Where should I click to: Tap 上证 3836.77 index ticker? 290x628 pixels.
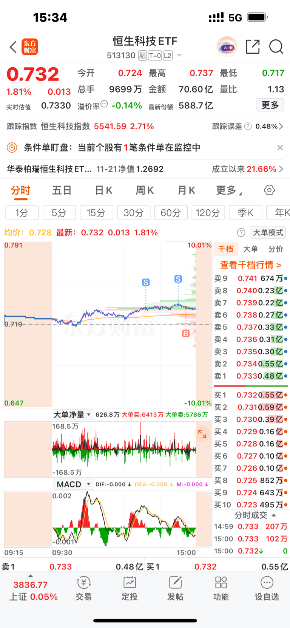coord(33,591)
